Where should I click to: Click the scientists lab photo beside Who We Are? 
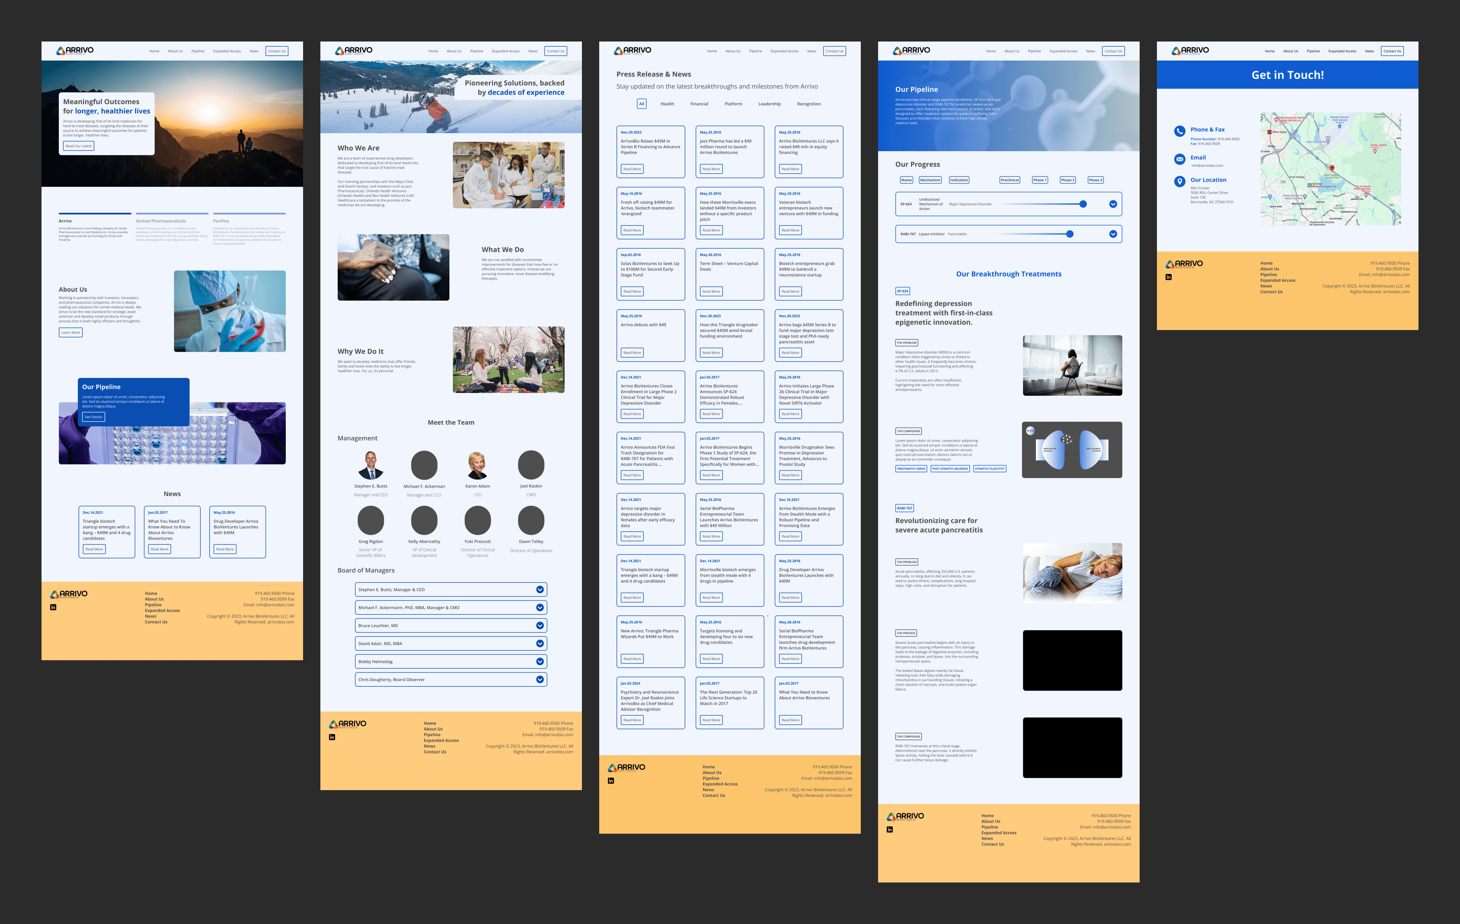tap(509, 175)
